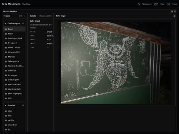Click Doodles count 29
179x134 pixels.
[x=23, y=106]
